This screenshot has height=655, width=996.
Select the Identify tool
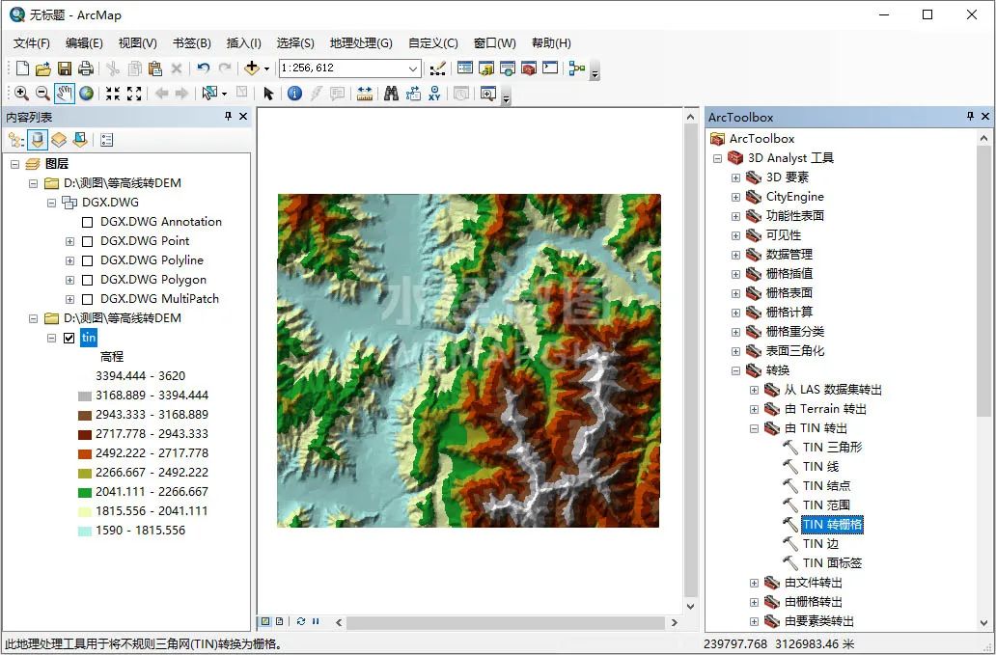click(294, 94)
